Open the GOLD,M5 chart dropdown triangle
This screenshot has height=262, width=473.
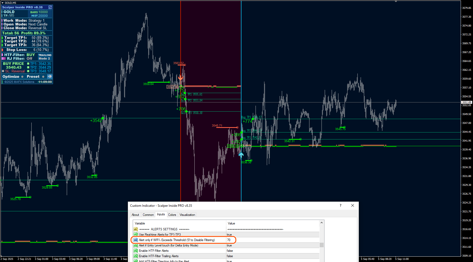coord(2,3)
